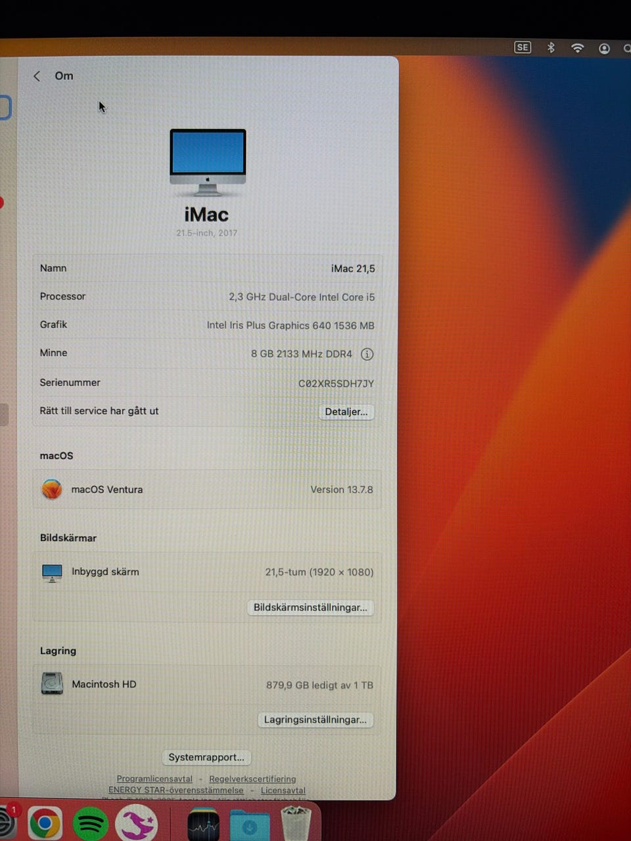Viewport: 631px width, 841px height.
Task: Go back with the chevron next to Om
Action: tap(37, 76)
